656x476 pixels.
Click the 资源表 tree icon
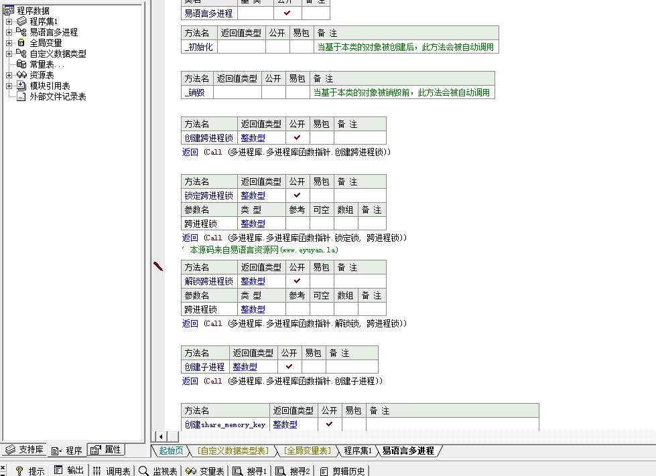click(x=21, y=75)
